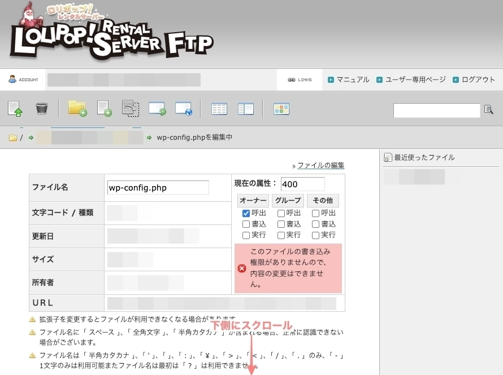Click the 最近使ったファイル heading text
The image size is (503, 375).
coord(424,157)
